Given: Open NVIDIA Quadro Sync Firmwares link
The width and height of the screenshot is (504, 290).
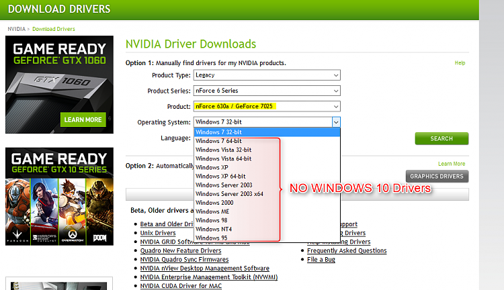Looking at the screenshot, I should [x=184, y=260].
